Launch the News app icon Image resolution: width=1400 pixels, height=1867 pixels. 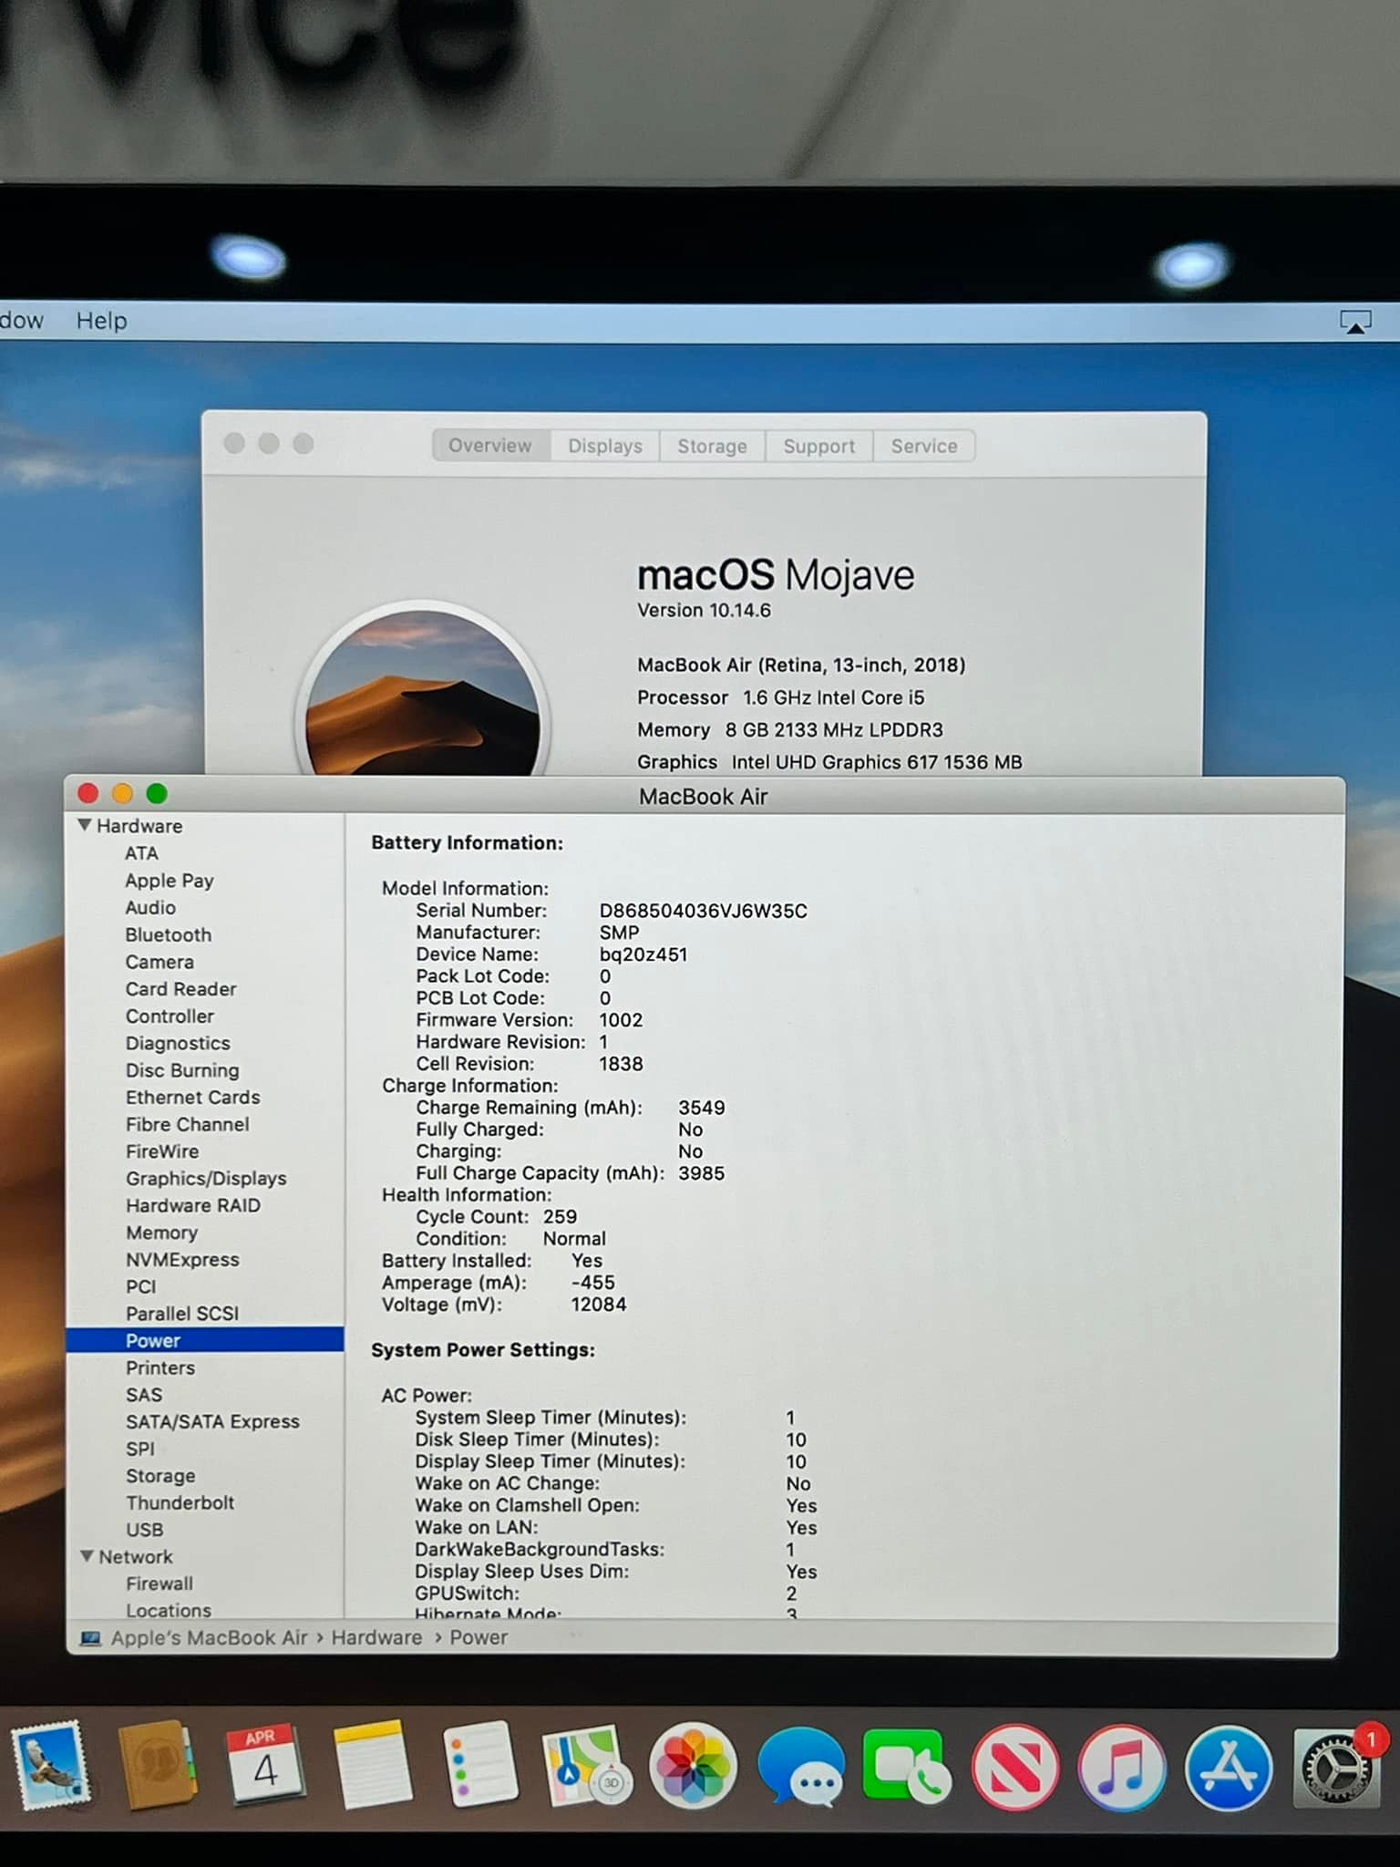pyautogui.click(x=1014, y=1768)
